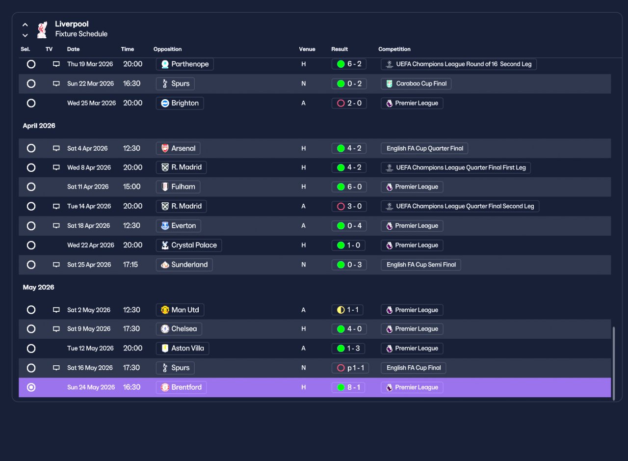Click the up chevron beside Liverpool

[x=25, y=25]
